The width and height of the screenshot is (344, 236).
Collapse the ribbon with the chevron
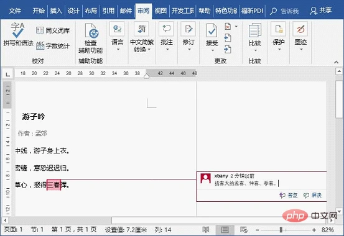coord(336,62)
